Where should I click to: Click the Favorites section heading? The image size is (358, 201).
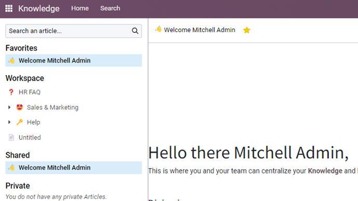point(21,48)
